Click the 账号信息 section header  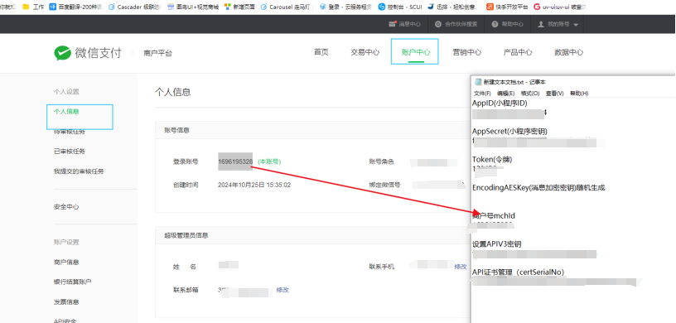(176, 130)
